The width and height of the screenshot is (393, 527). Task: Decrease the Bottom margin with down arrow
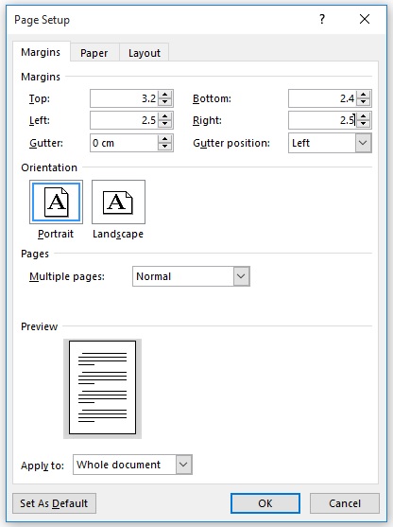click(363, 102)
